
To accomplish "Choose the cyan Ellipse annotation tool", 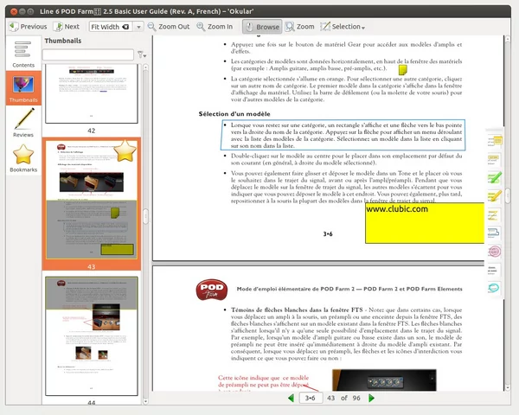I will tap(495, 288).
